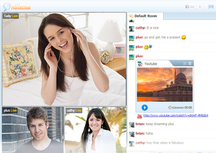Image resolution: width=216 pixels, height=153 pixels.
Task: Click the 123 FlashChat logo
Action: pos(17,7)
